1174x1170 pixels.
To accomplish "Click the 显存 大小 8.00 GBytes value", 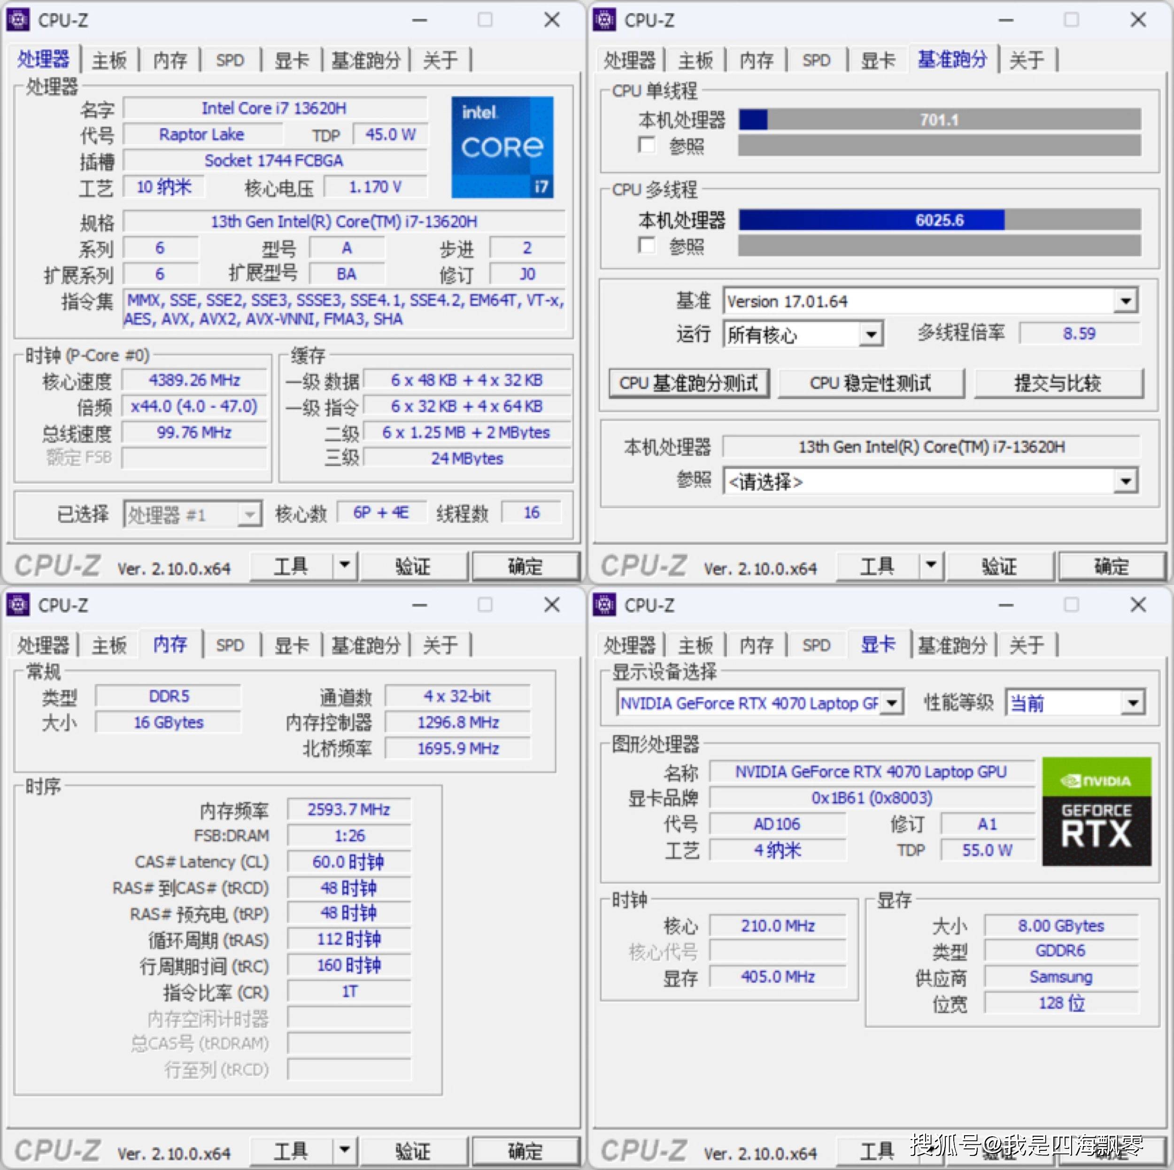I will [1061, 925].
